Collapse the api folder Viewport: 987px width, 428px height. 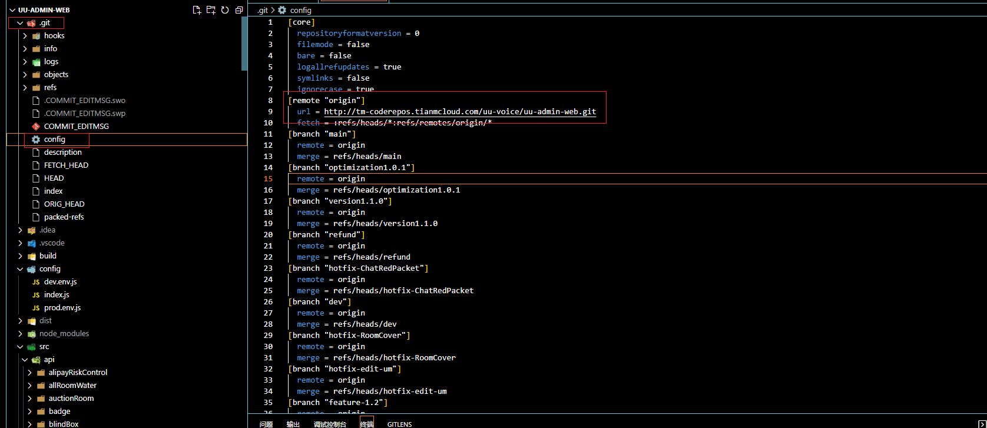(25, 360)
